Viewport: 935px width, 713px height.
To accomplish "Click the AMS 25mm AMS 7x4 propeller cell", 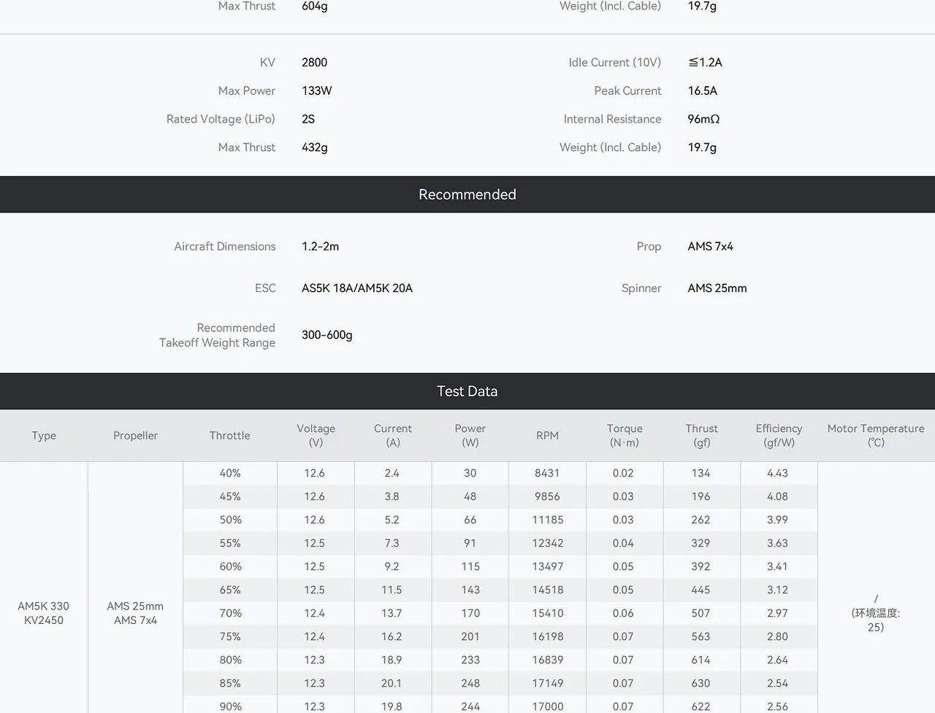I will (x=135, y=613).
